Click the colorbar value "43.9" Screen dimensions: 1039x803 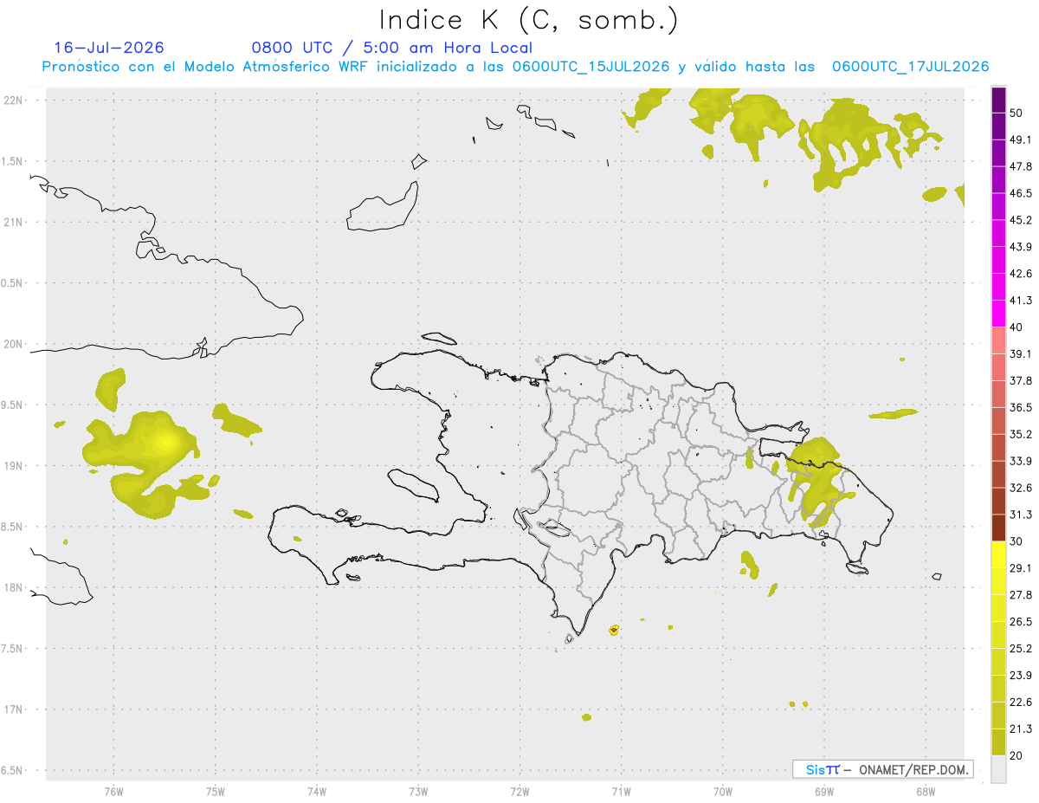pos(1021,247)
